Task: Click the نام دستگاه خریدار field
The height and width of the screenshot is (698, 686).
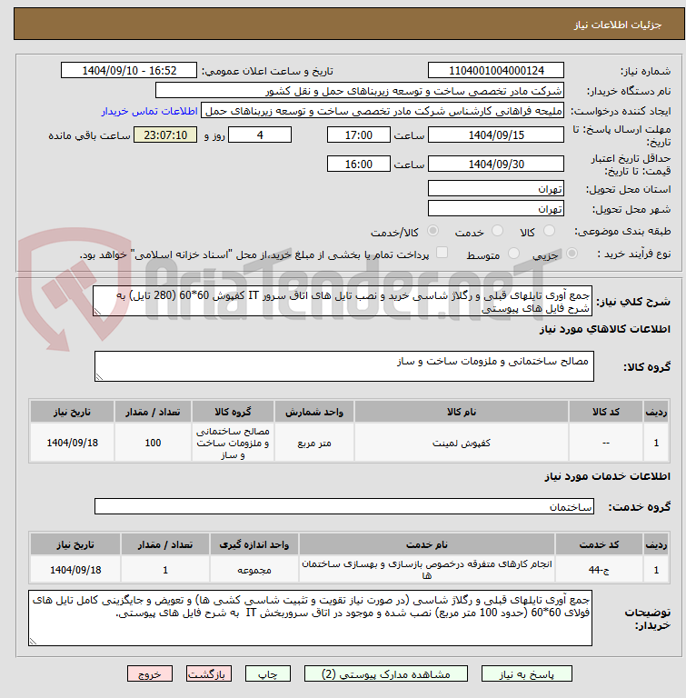Action: 360,90
